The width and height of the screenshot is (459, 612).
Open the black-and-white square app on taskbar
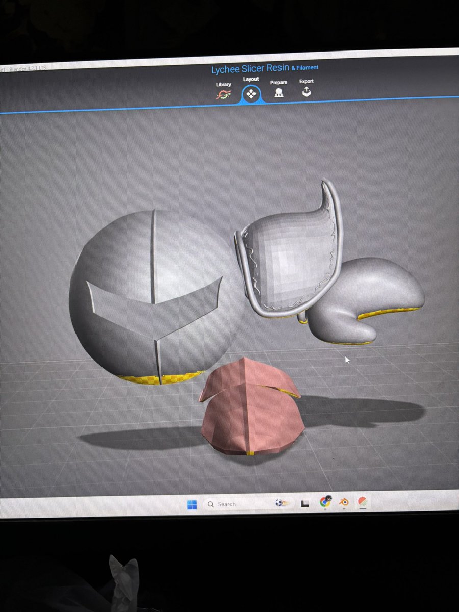click(x=305, y=503)
